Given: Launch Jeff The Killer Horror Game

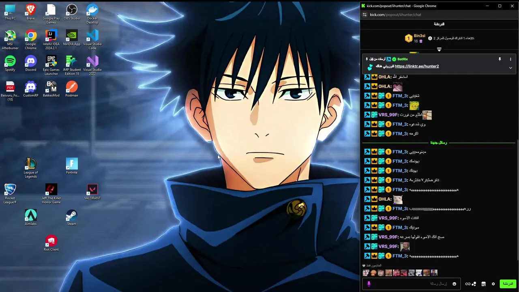Looking at the screenshot, I should (51, 193).
